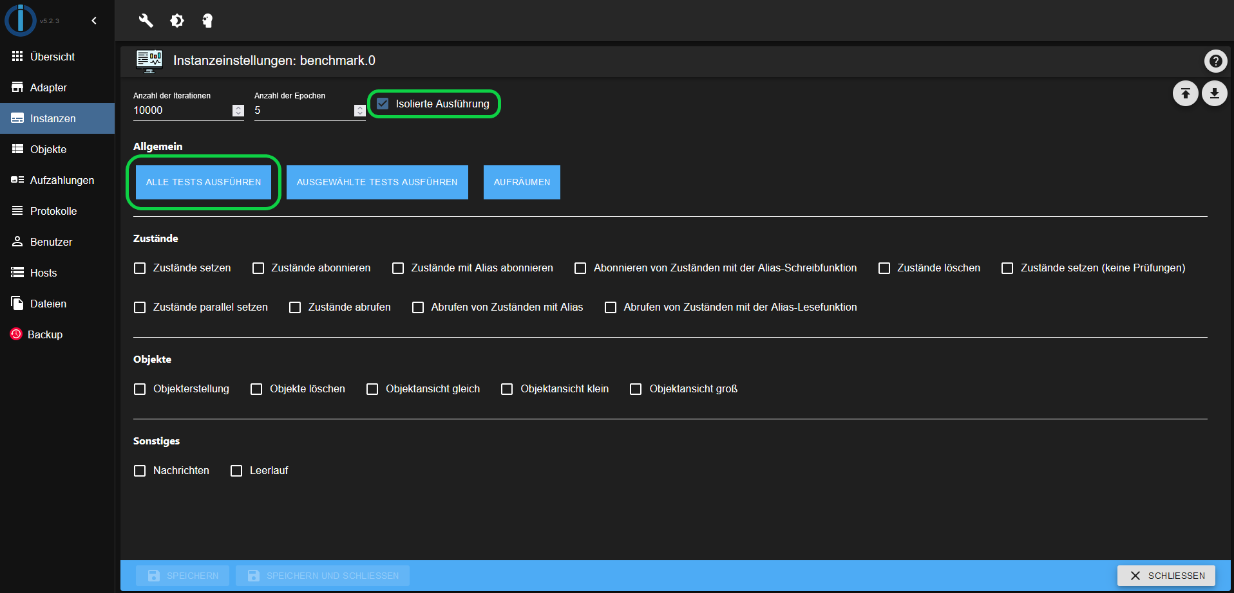
Task: Click the Anzahl der Epochen stepper arrows
Action: [x=360, y=111]
